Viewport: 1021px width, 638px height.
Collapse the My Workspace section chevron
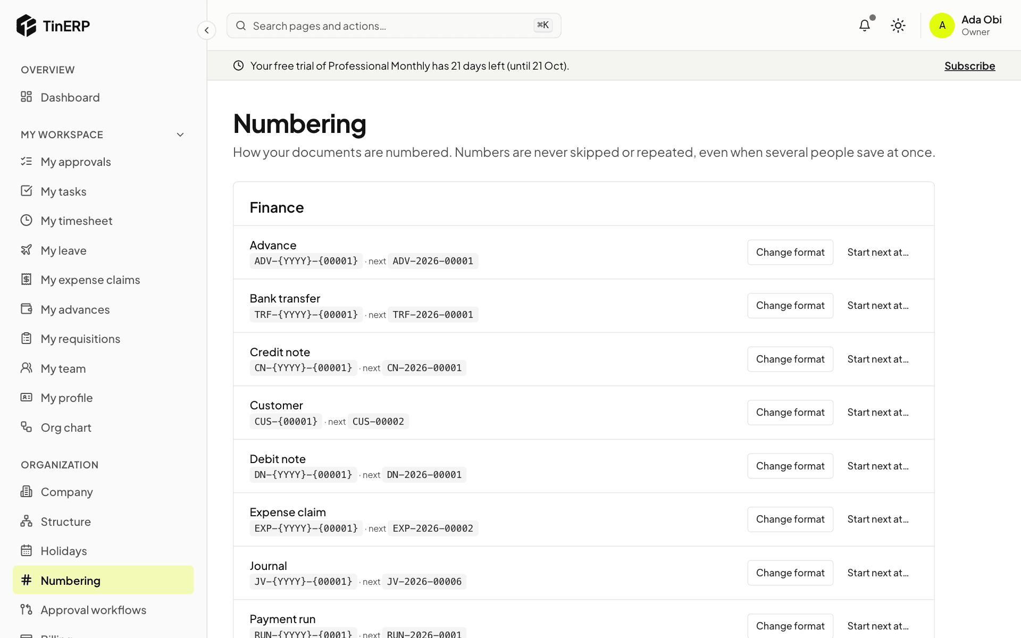tap(180, 135)
